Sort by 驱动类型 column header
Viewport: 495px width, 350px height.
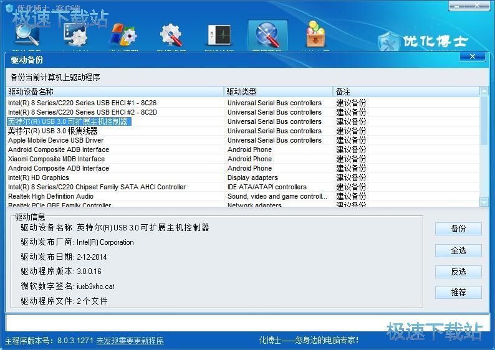click(x=279, y=92)
